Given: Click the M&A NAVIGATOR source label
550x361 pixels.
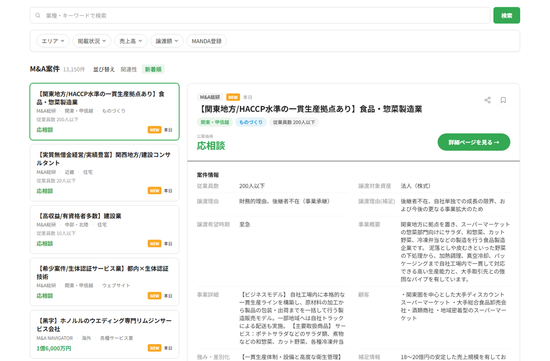Looking at the screenshot, I should pos(55,338).
